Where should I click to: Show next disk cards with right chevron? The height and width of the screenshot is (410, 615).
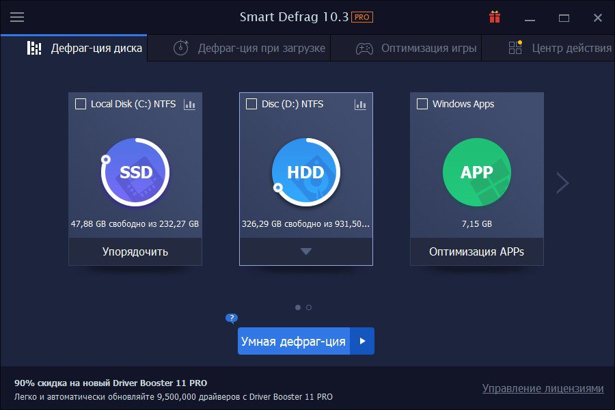[562, 182]
